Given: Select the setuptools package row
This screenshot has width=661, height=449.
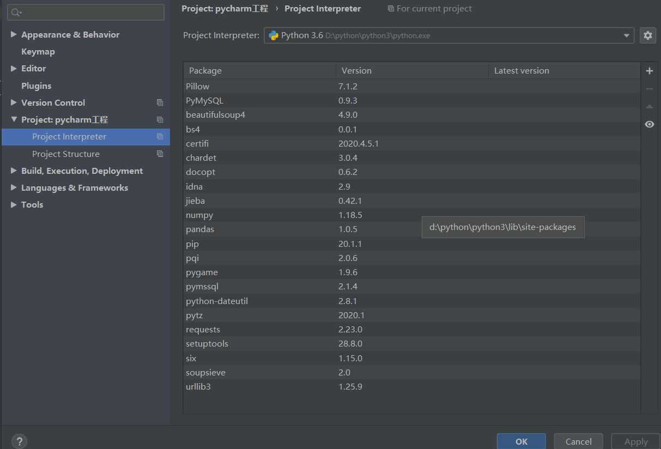Looking at the screenshot, I should tap(412, 344).
